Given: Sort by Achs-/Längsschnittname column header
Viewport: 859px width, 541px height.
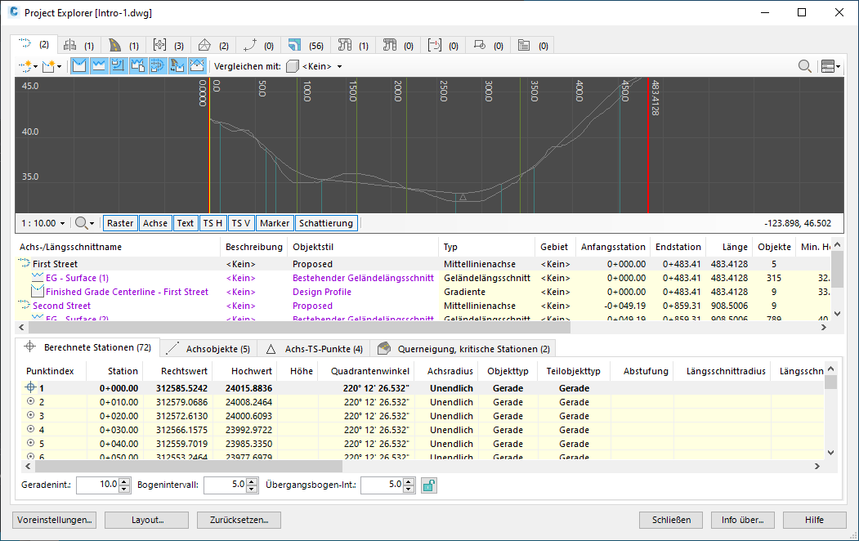Looking at the screenshot, I should coord(118,247).
